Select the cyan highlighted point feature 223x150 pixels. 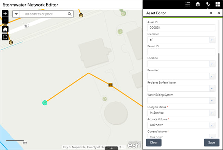coord(45,102)
